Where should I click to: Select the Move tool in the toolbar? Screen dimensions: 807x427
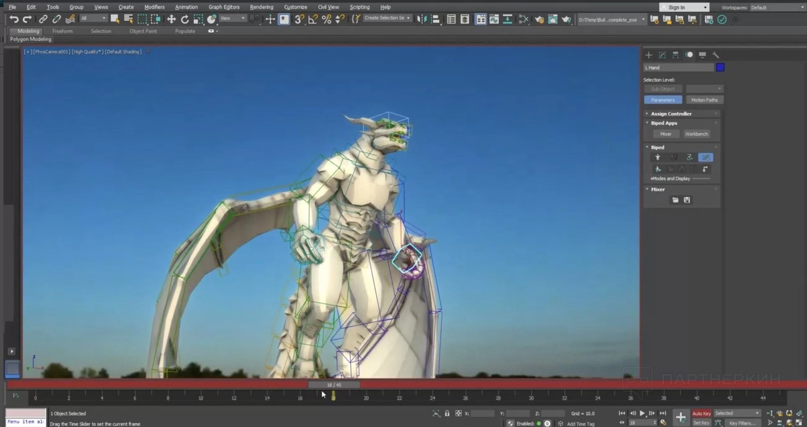[x=171, y=19]
